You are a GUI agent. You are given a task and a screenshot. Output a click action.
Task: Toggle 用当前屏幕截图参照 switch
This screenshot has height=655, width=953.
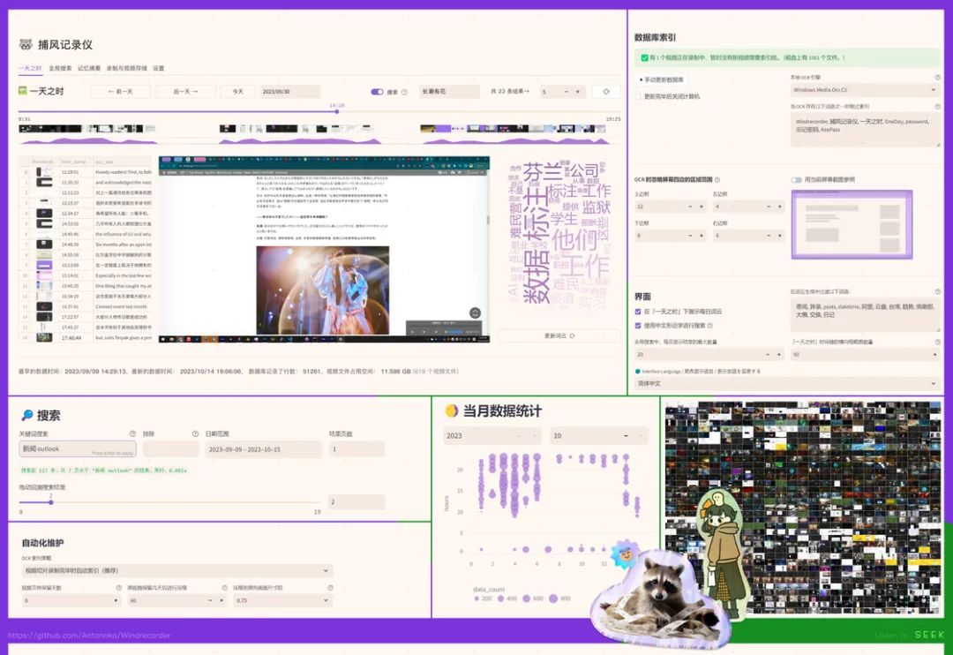tap(796, 180)
